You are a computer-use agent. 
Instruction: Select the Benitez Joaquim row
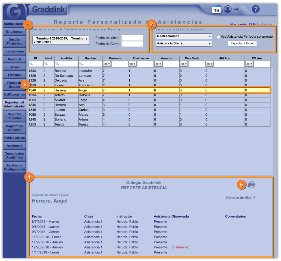[x=149, y=71]
